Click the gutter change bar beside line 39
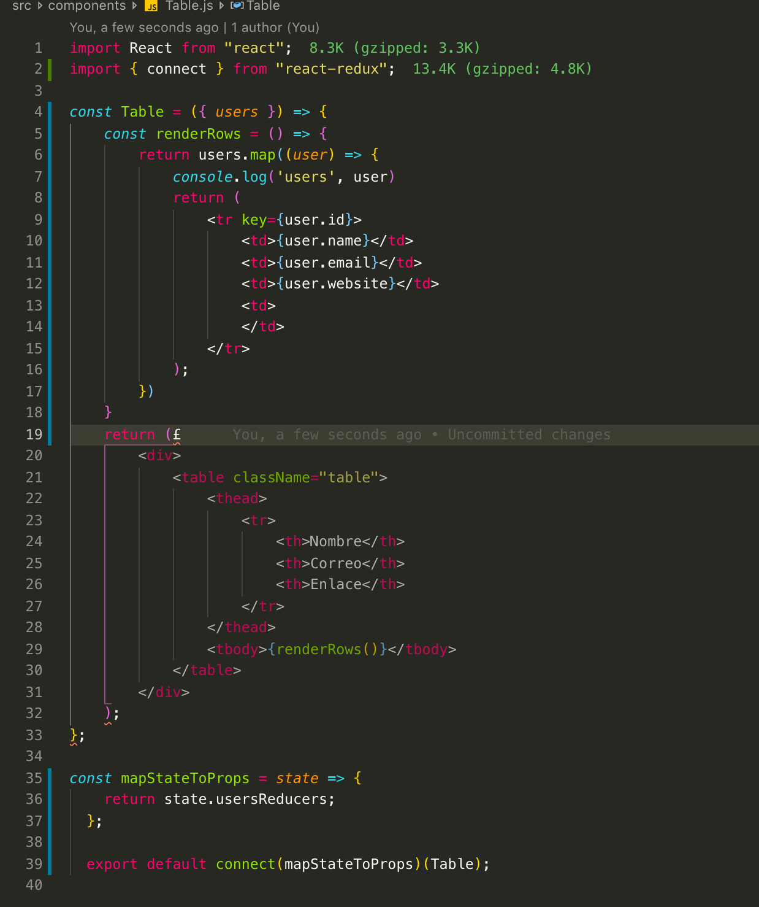This screenshot has height=907, width=759. pos(50,864)
